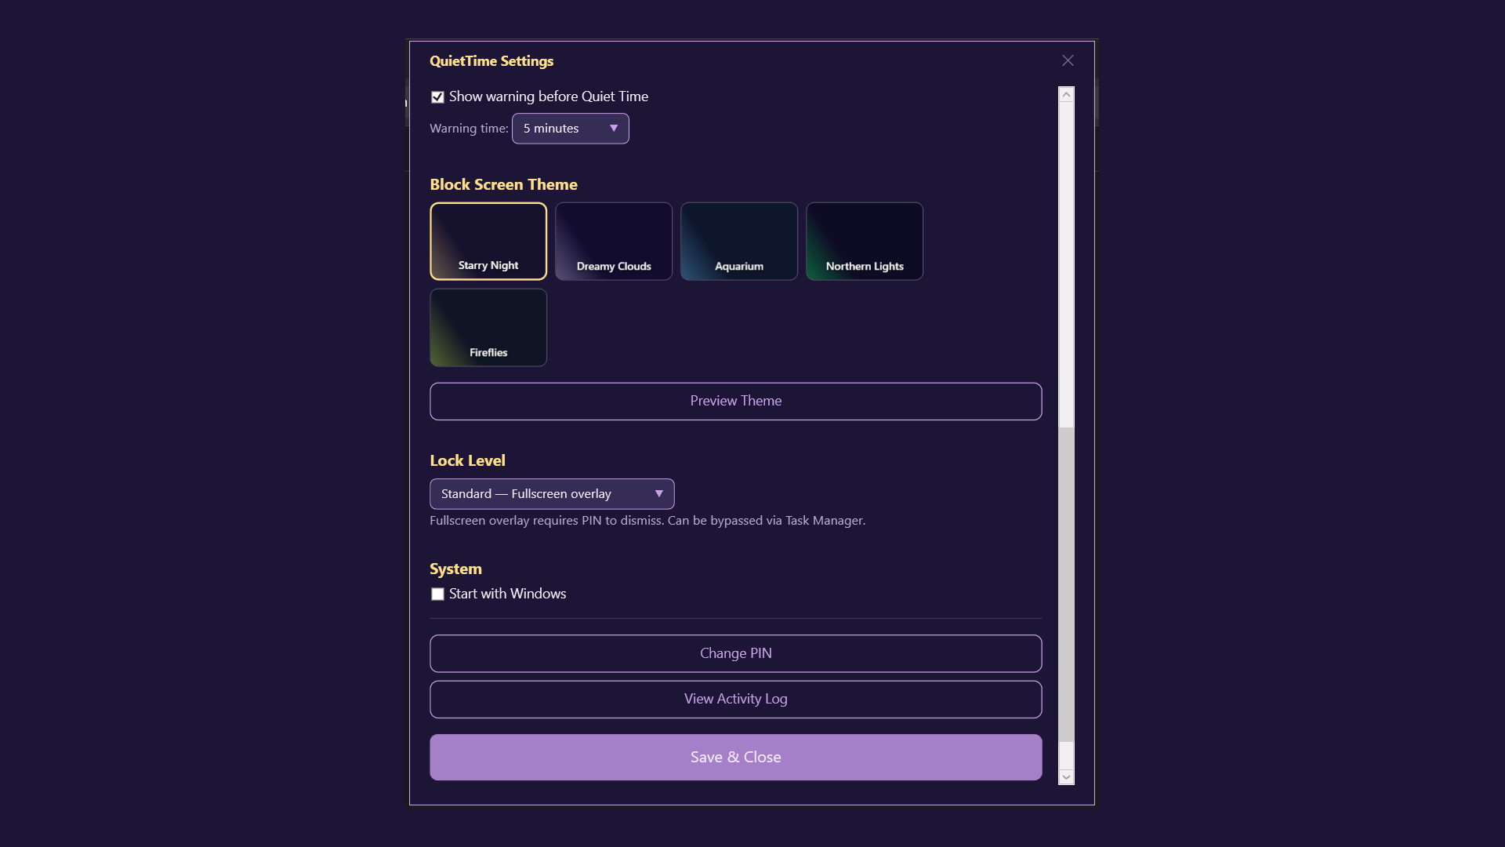Screen dimensions: 1505x847
Task: Click the scrollbar down arrow
Action: (x=1066, y=776)
